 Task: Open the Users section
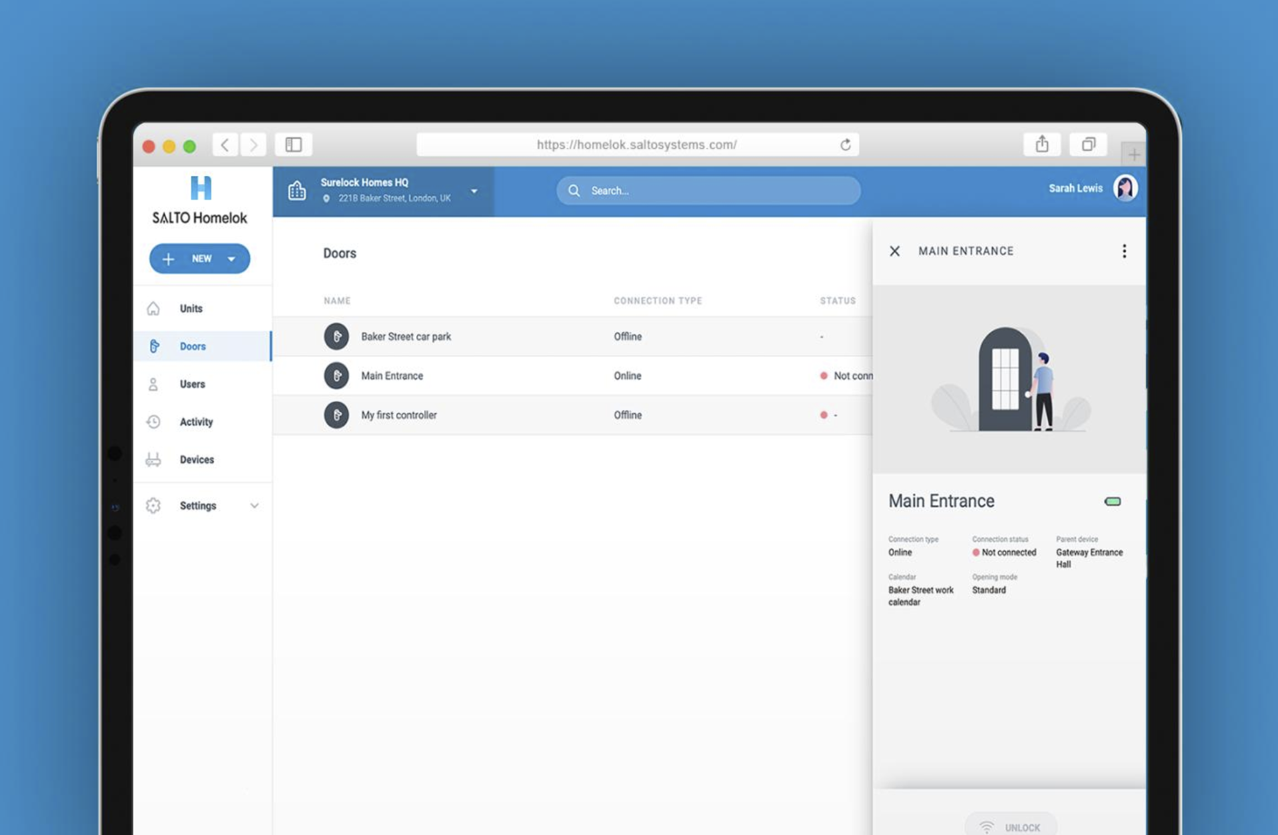[192, 384]
